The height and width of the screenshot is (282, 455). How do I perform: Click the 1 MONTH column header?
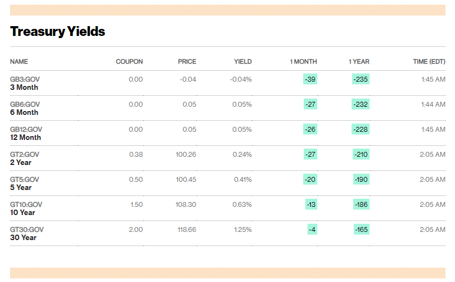tap(303, 62)
